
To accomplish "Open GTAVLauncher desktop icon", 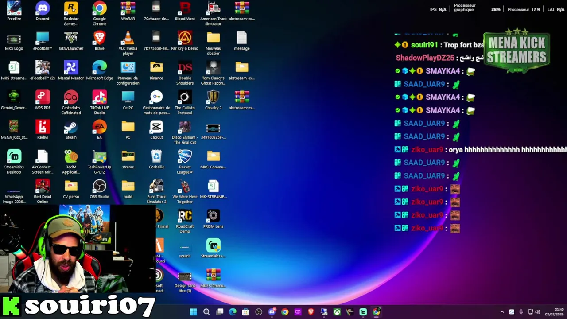I will click(x=71, y=41).
